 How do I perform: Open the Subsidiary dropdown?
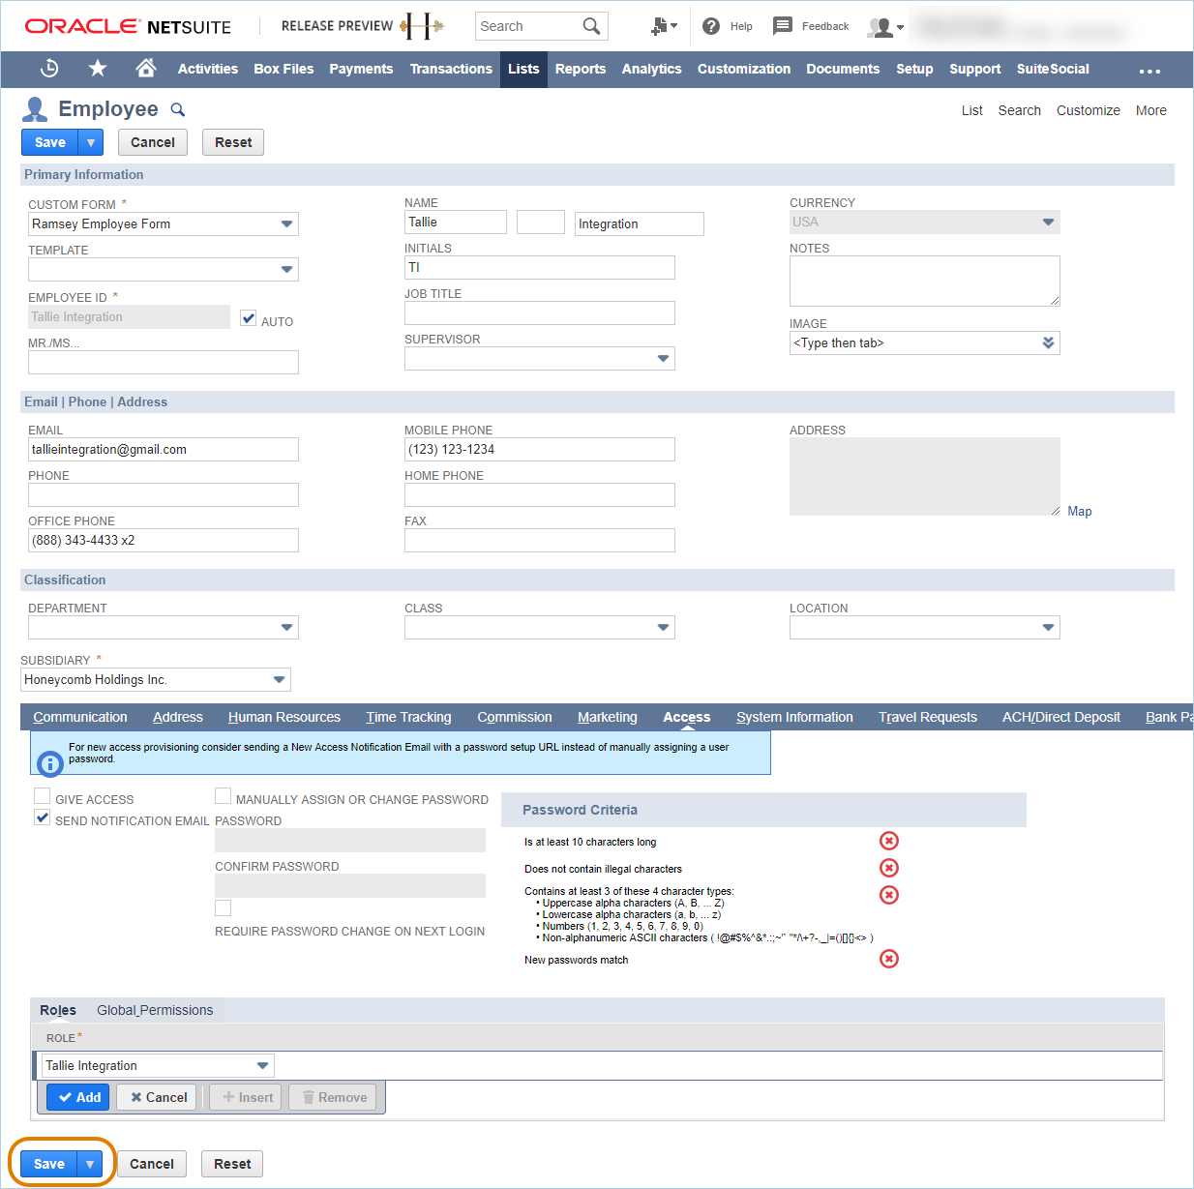(279, 680)
